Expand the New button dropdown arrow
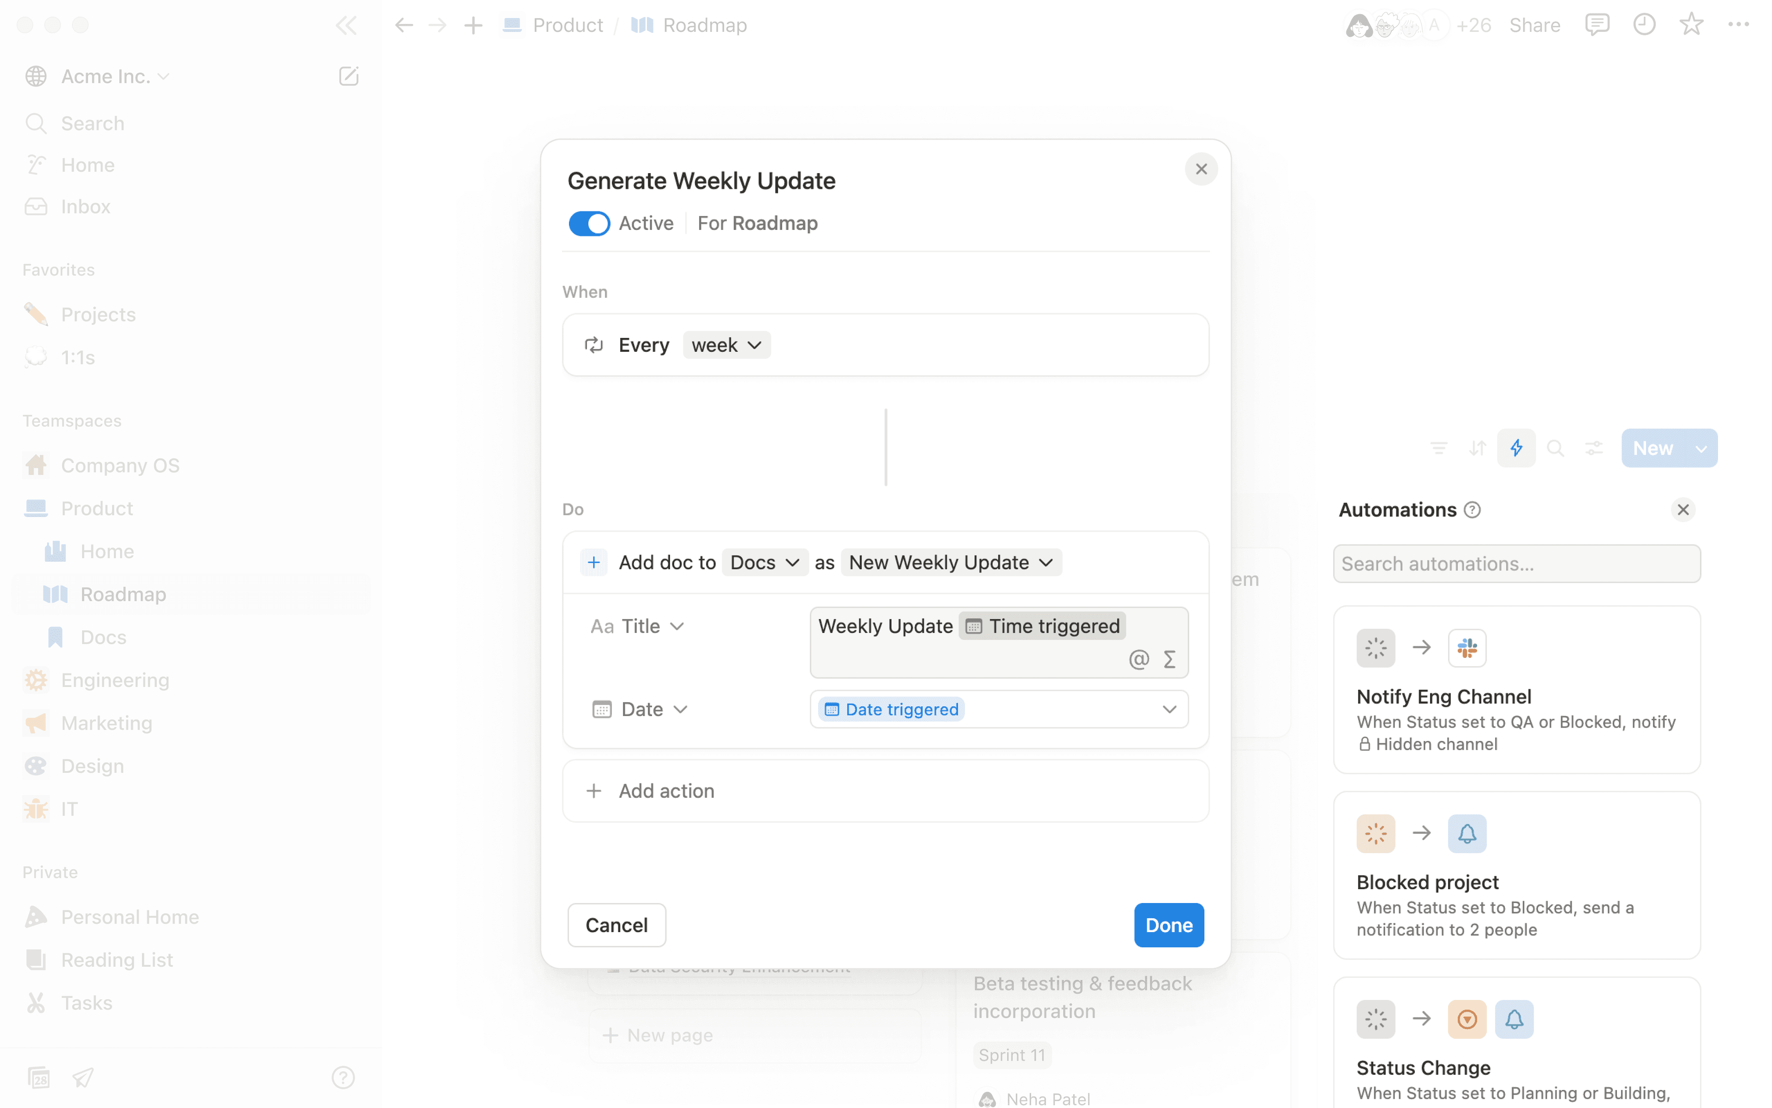The image size is (1772, 1108). (1701, 448)
